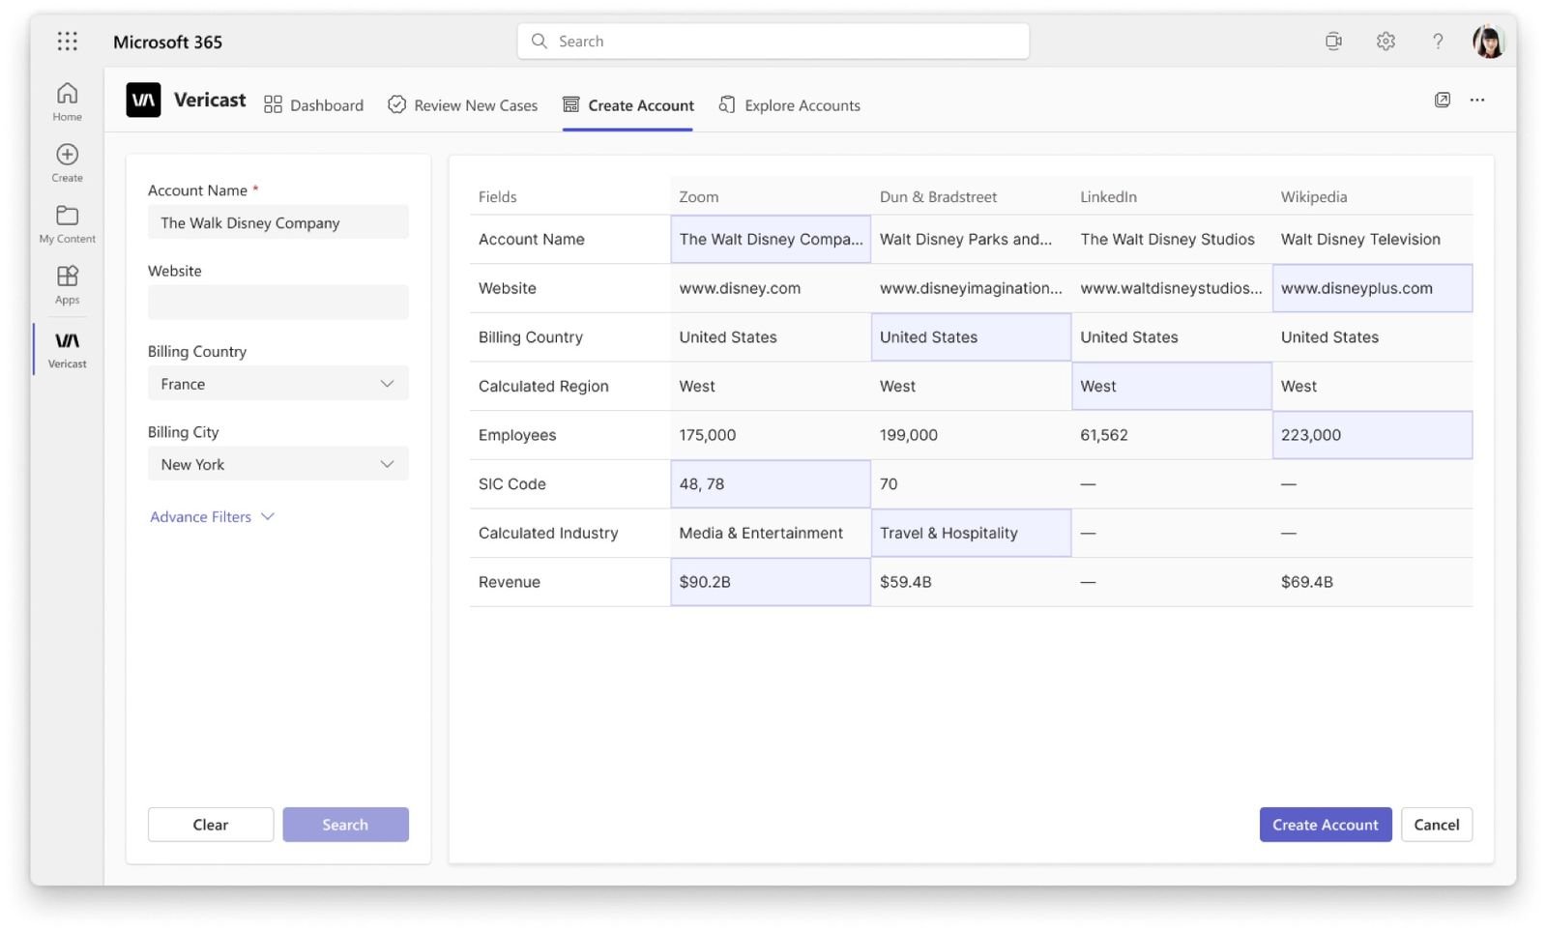The width and height of the screenshot is (1547, 931).
Task: Select Wikipedia employees value 223,000
Action: tap(1372, 435)
